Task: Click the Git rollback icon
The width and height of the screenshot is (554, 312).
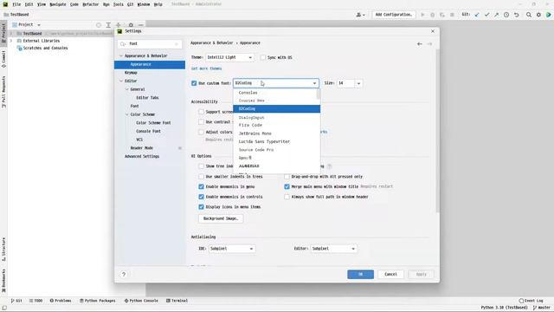Action: coord(516,15)
